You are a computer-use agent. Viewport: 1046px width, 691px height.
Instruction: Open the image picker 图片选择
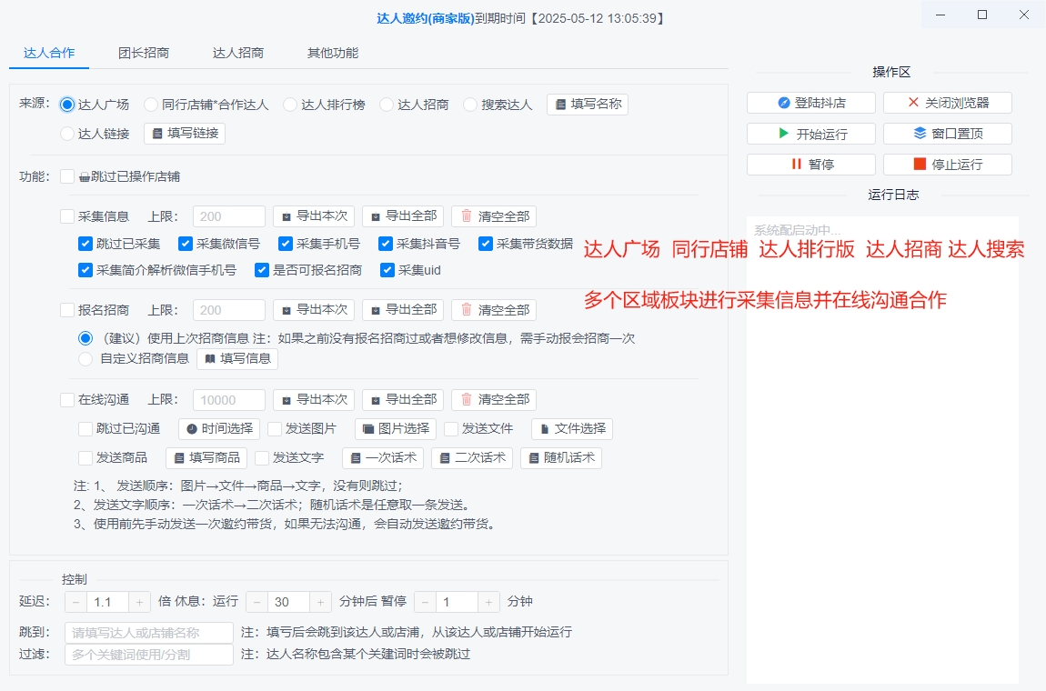[x=395, y=428]
